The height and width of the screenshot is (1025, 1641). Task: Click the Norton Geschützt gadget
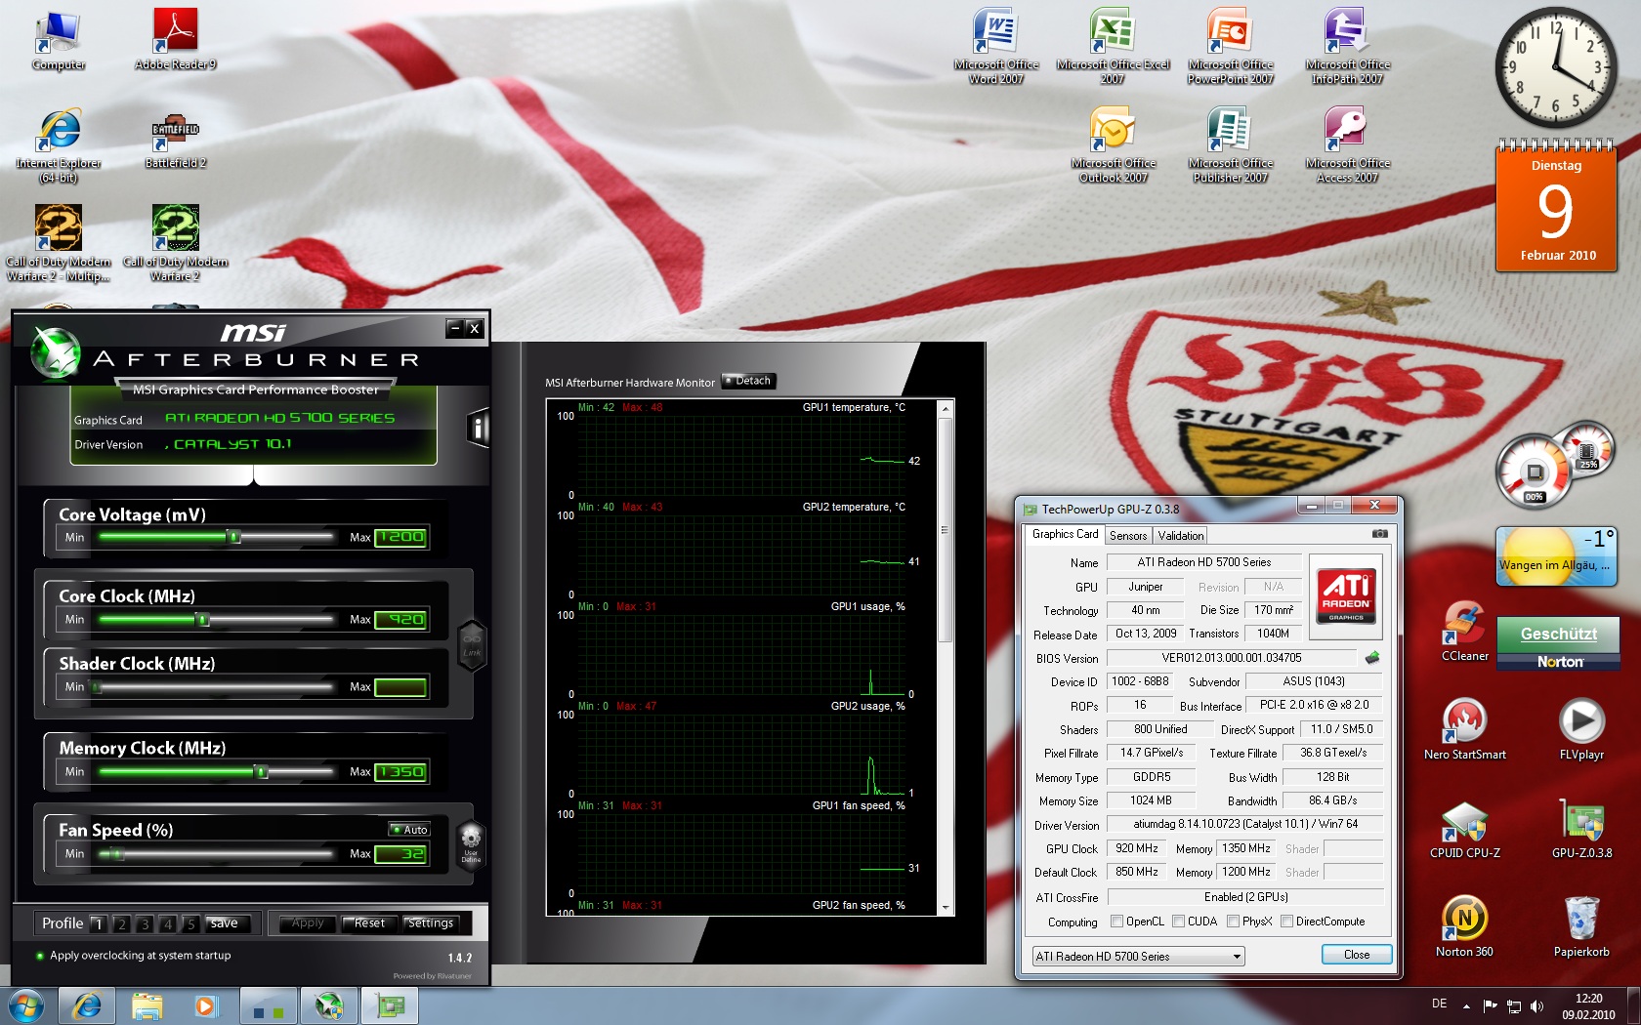point(1558,644)
